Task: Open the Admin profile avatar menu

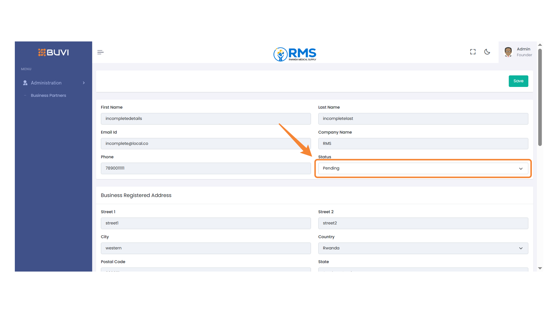Action: (508, 52)
